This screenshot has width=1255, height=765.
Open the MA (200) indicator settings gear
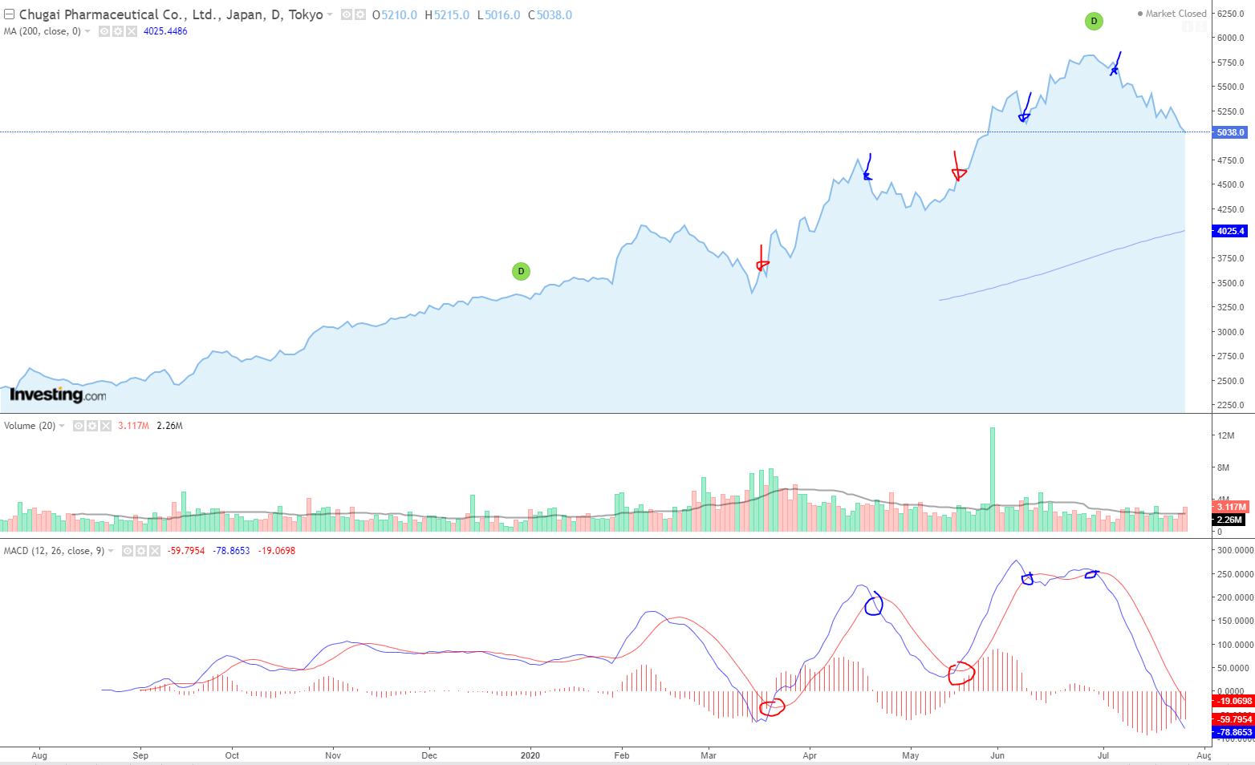[x=116, y=31]
